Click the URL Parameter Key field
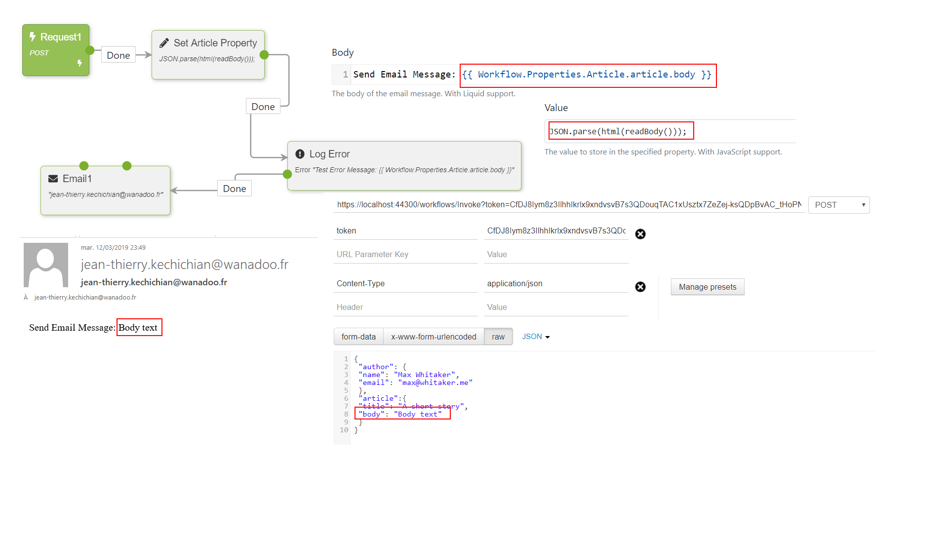This screenshot has width=948, height=533. click(405, 255)
